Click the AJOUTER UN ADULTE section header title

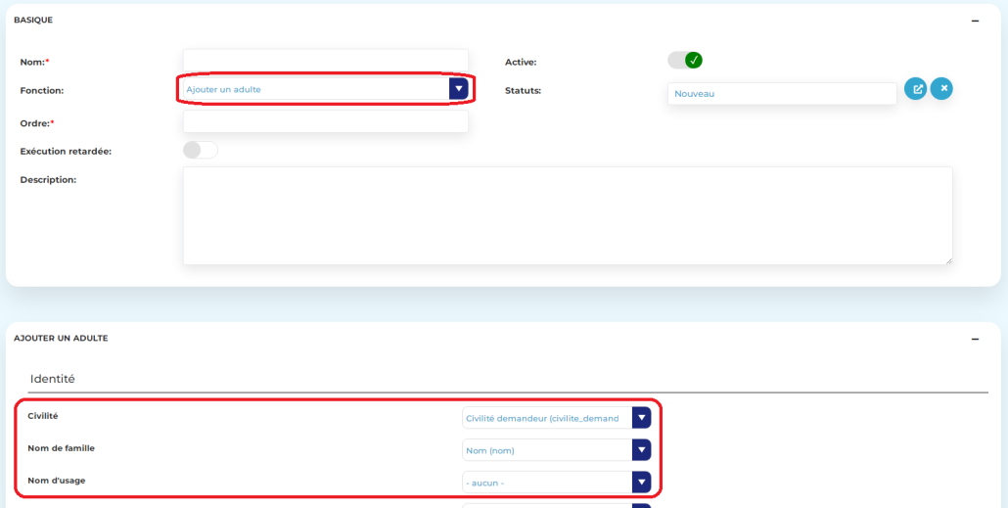(x=61, y=339)
